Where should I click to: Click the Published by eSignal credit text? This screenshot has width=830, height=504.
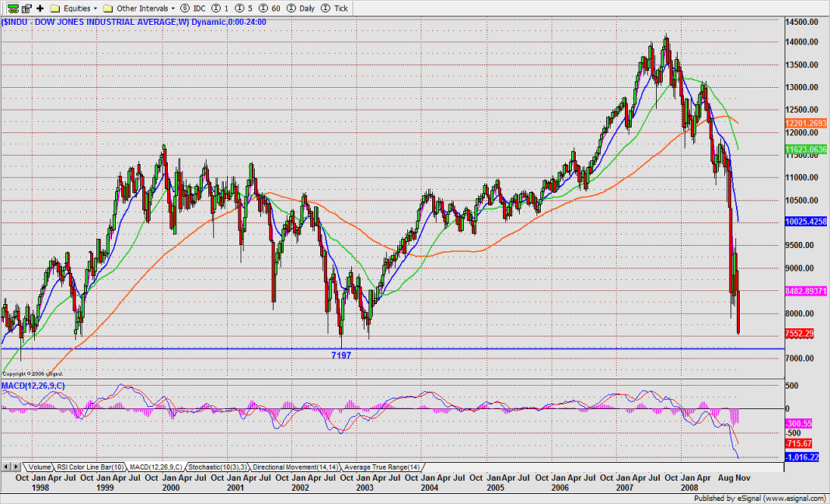click(x=761, y=499)
